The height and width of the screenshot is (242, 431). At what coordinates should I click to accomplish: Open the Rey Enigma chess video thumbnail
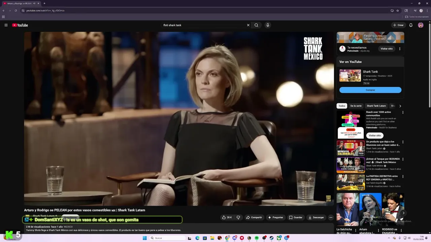pos(351,182)
